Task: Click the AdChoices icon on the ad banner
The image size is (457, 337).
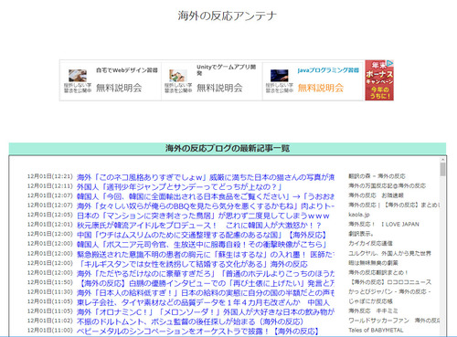Action: point(390,63)
